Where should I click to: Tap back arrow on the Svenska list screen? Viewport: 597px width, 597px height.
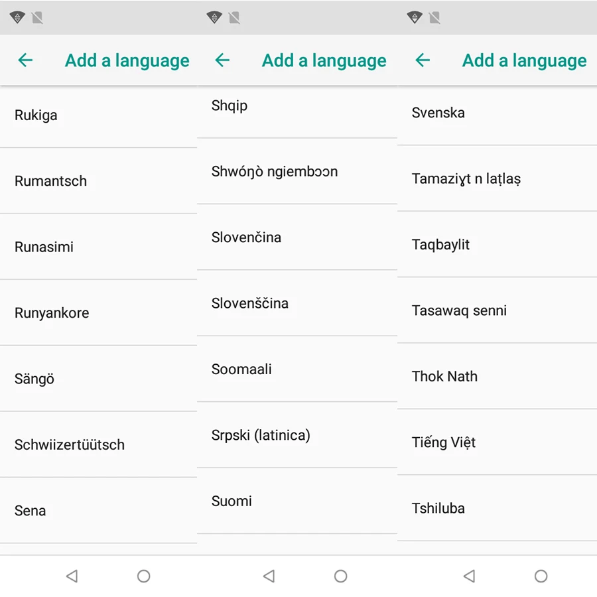coord(423,60)
